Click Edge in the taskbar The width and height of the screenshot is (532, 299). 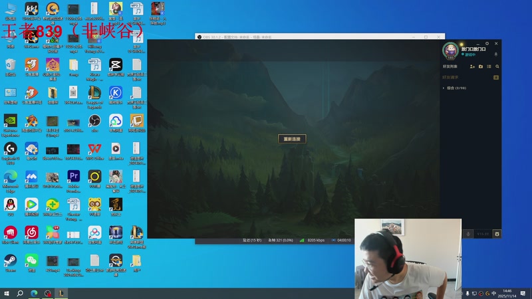pyautogui.click(x=34, y=293)
